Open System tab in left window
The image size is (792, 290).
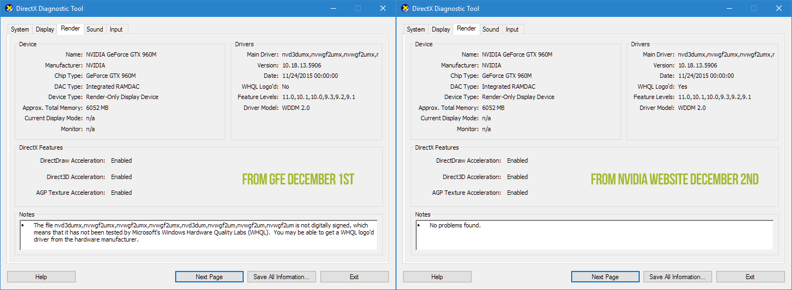tap(20, 29)
